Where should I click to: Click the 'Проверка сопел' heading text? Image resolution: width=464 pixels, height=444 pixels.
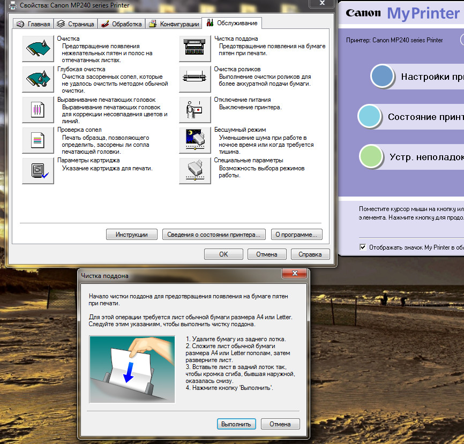[x=79, y=130]
